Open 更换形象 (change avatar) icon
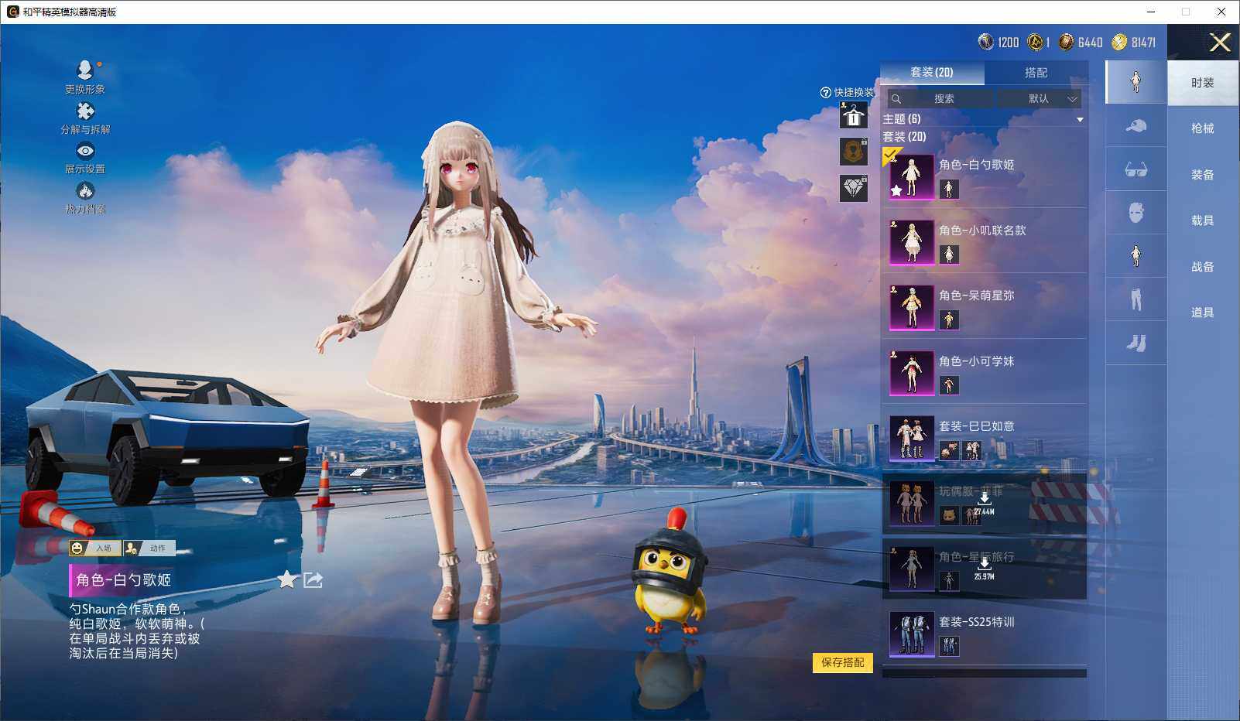1240x721 pixels. tap(85, 70)
